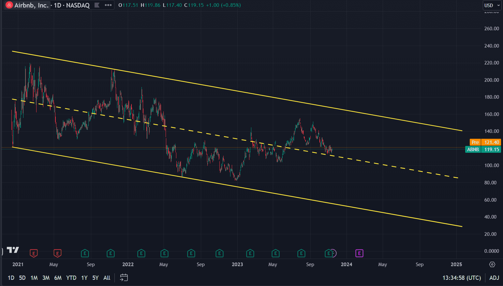Open the green earnings marker for Nov 2023

pos(329,253)
